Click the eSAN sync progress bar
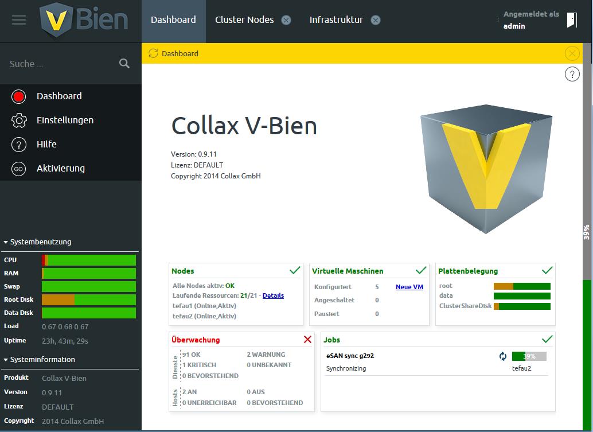This screenshot has width=593, height=432. coord(529,356)
